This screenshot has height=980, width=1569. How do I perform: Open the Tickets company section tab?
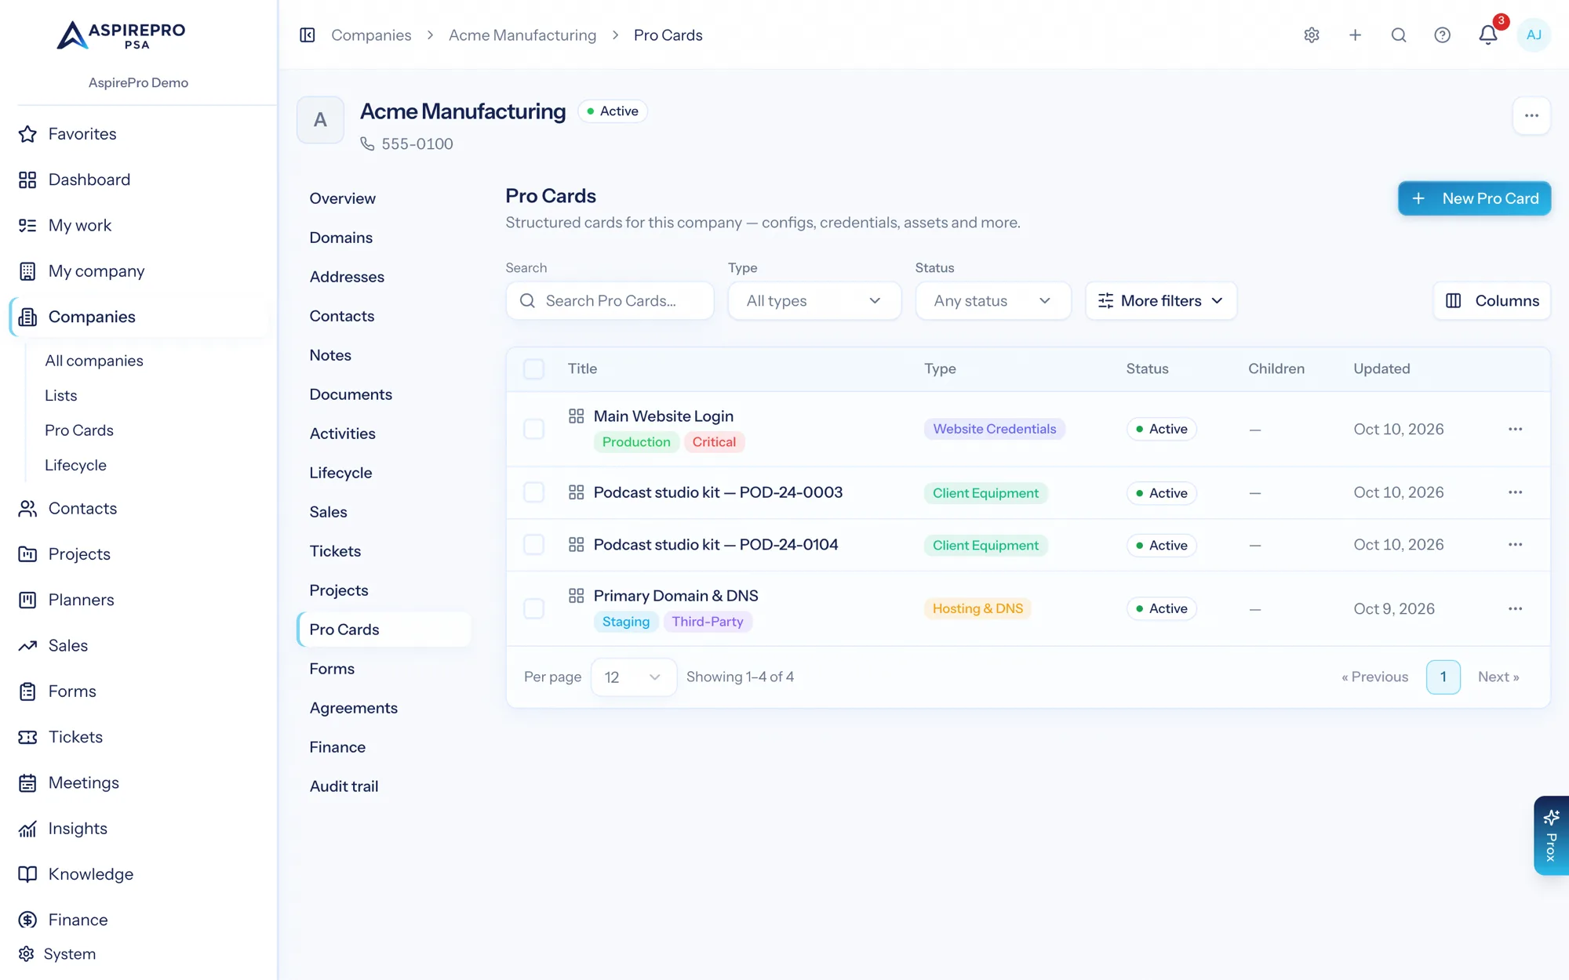(335, 551)
